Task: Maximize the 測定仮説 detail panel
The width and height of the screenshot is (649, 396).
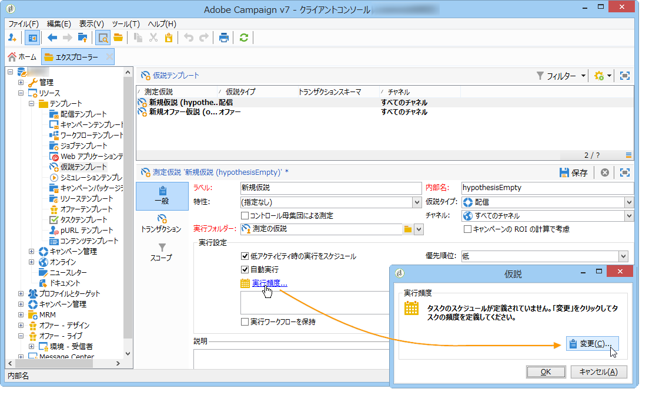Action: coord(624,172)
